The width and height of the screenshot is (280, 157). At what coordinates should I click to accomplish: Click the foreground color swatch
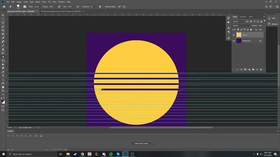(x=2, y=101)
